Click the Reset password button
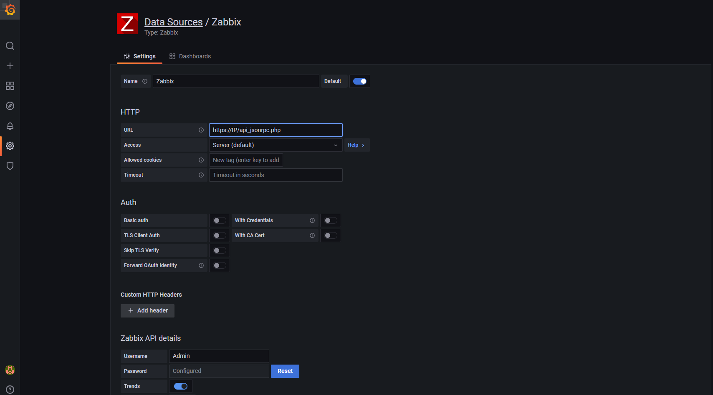The height and width of the screenshot is (395, 713). [285, 371]
